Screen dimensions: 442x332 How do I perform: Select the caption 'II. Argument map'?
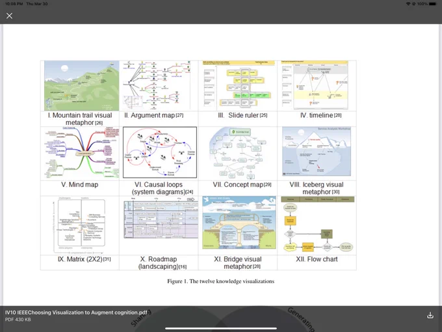[149, 115]
